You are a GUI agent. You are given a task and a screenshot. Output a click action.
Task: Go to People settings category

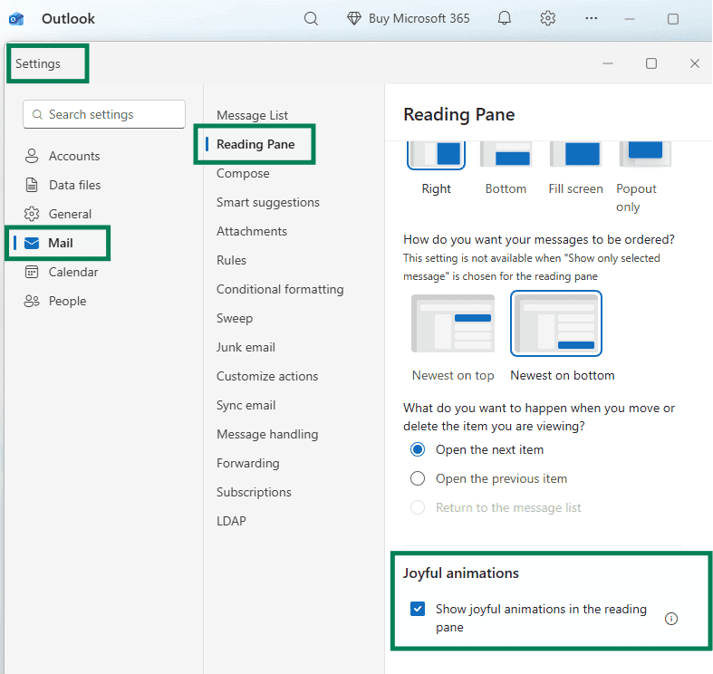click(67, 301)
